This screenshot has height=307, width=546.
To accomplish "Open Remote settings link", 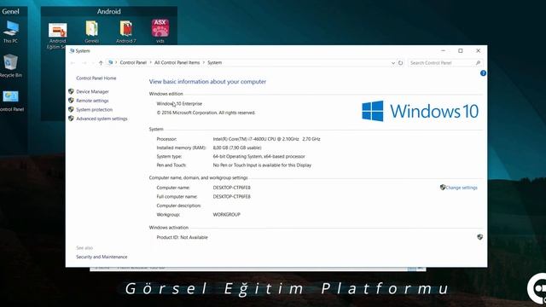I will tap(92, 101).
